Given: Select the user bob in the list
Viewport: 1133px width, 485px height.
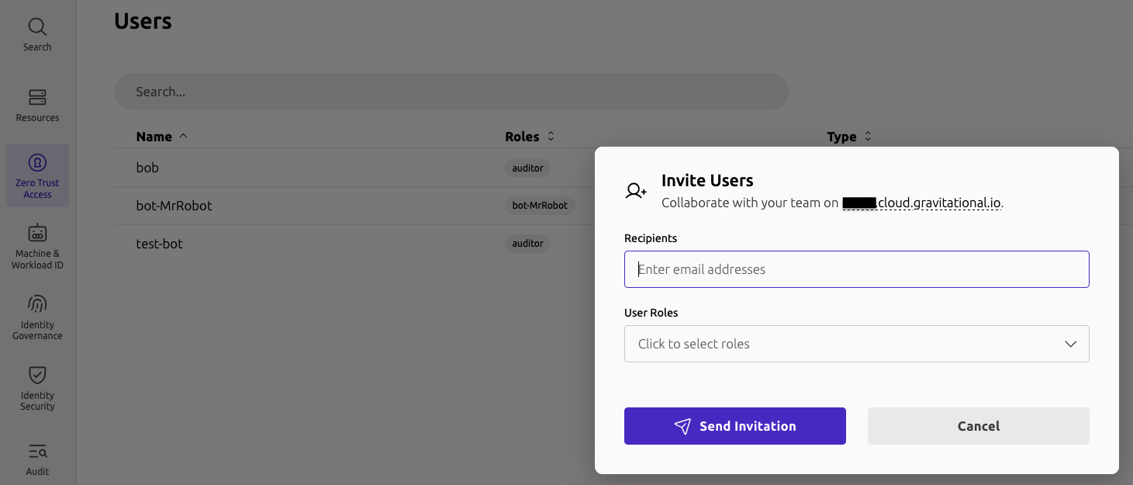Looking at the screenshot, I should pyautogui.click(x=147, y=168).
